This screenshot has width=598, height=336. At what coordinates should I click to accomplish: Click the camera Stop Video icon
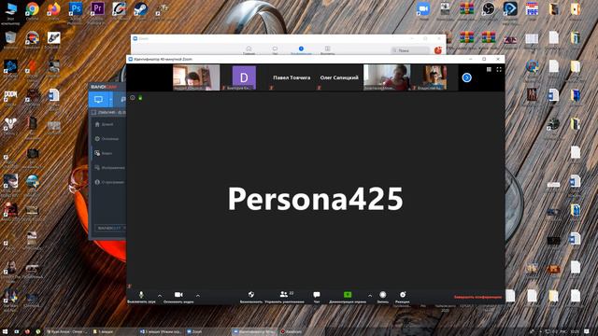tap(178, 295)
